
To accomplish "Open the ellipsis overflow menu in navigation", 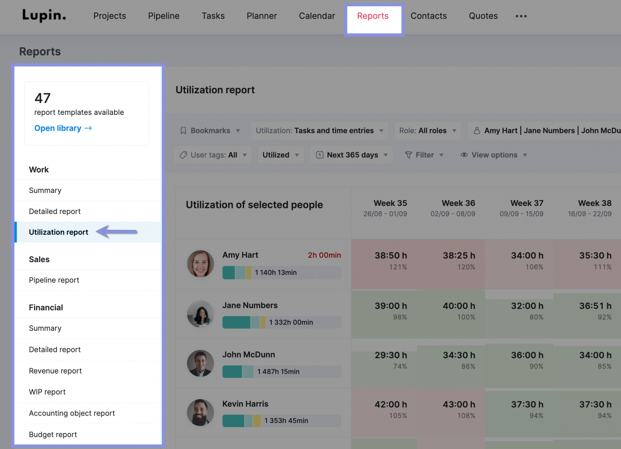I will (x=521, y=16).
